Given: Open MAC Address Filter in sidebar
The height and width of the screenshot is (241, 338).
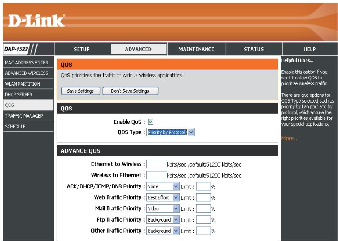Looking at the screenshot, I should click(x=28, y=63).
